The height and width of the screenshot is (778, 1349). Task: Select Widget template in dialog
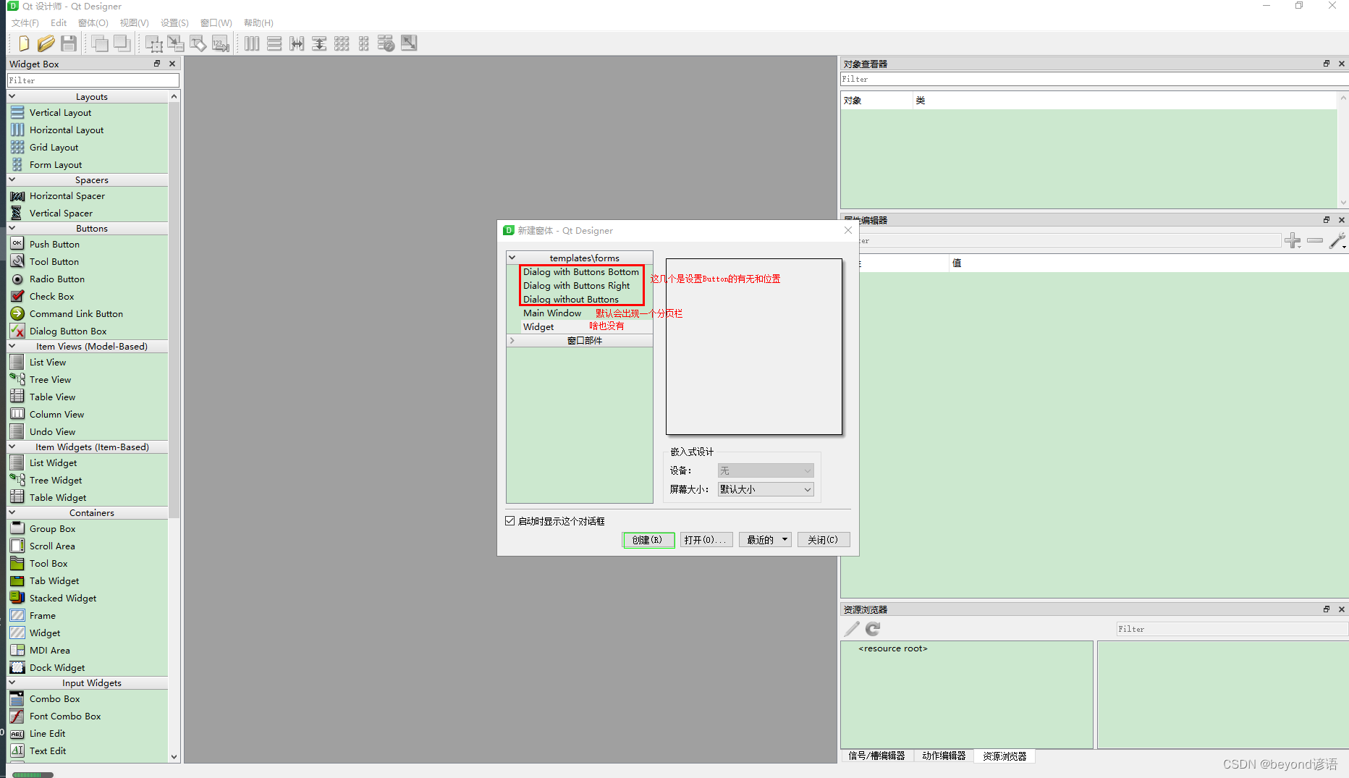coord(538,327)
